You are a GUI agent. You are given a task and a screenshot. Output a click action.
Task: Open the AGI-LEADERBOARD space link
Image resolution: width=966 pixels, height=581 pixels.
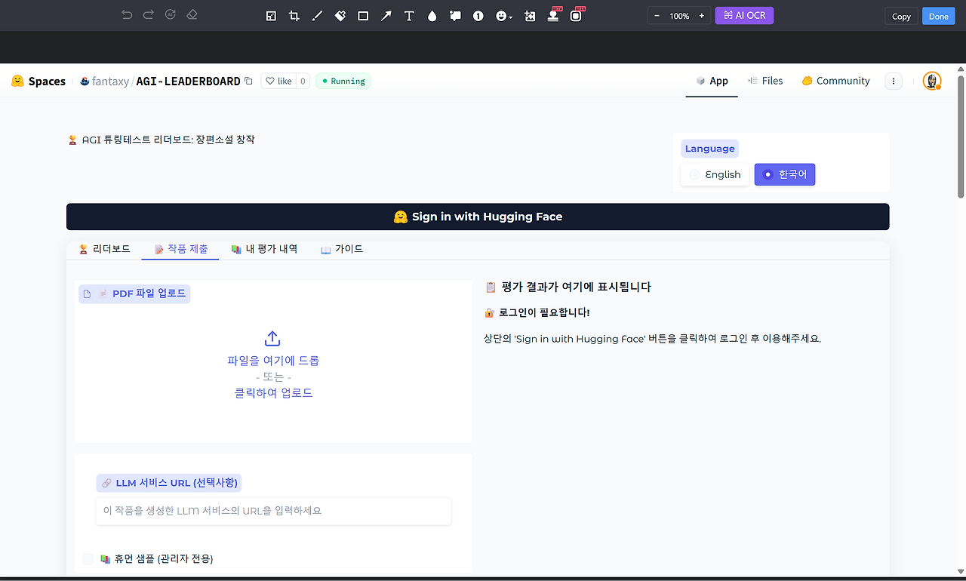(189, 81)
